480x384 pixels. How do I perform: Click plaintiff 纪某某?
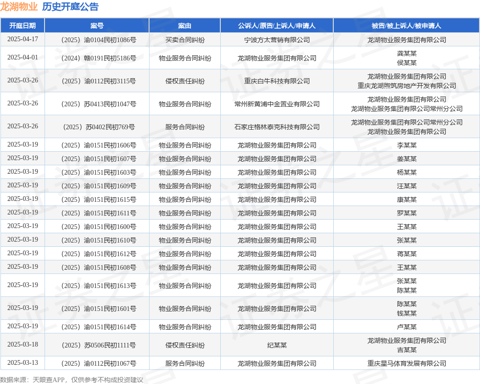coord(277,345)
